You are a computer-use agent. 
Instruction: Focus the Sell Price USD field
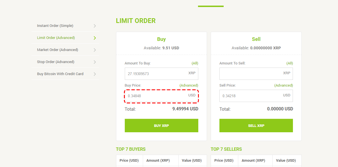click(x=256, y=96)
